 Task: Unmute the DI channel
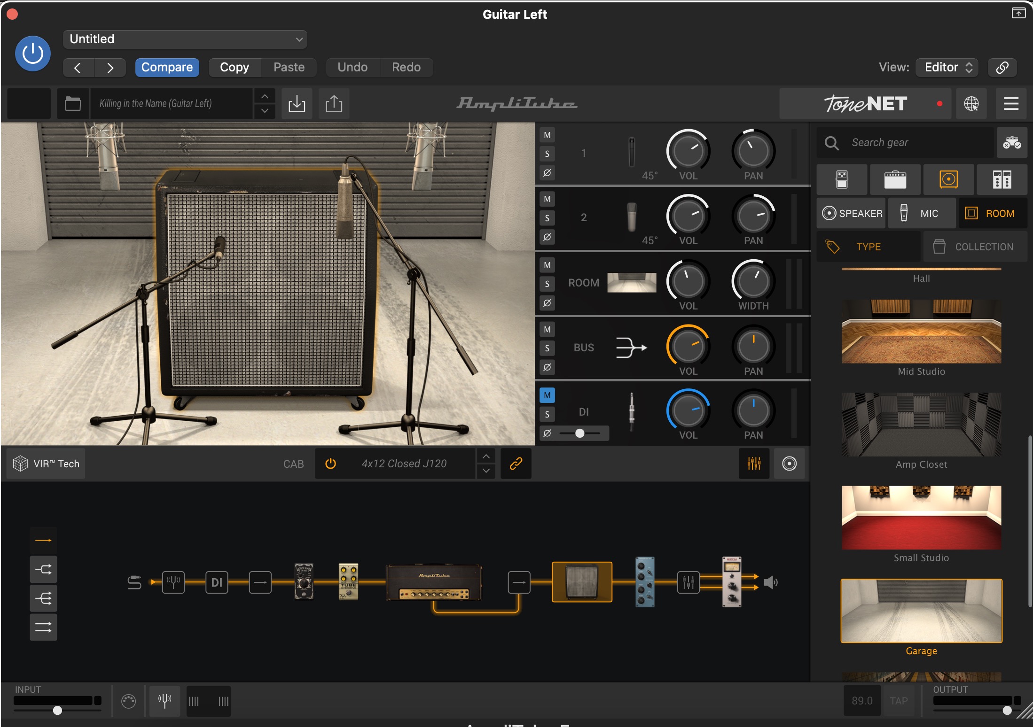[x=547, y=395]
